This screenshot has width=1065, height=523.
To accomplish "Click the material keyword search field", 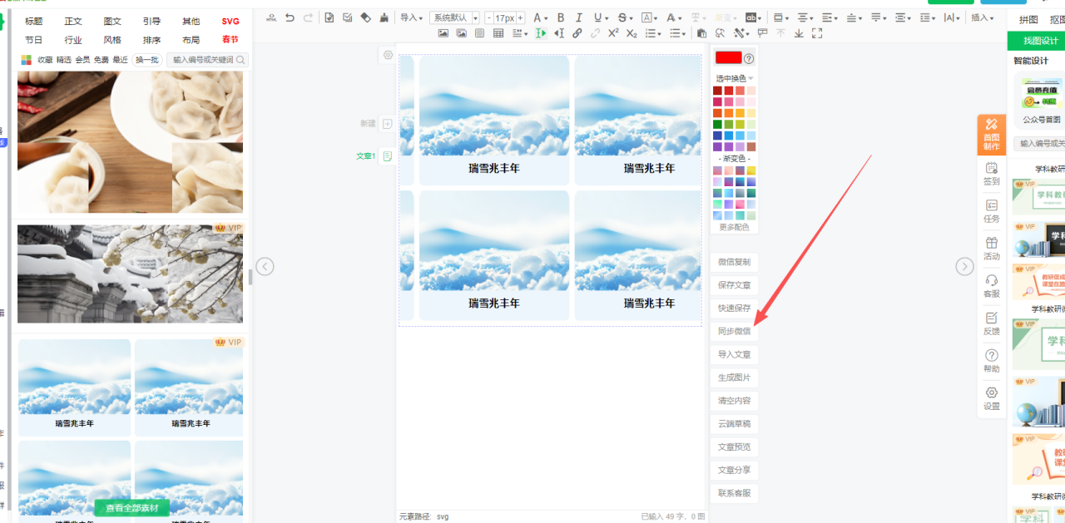I will [x=204, y=60].
